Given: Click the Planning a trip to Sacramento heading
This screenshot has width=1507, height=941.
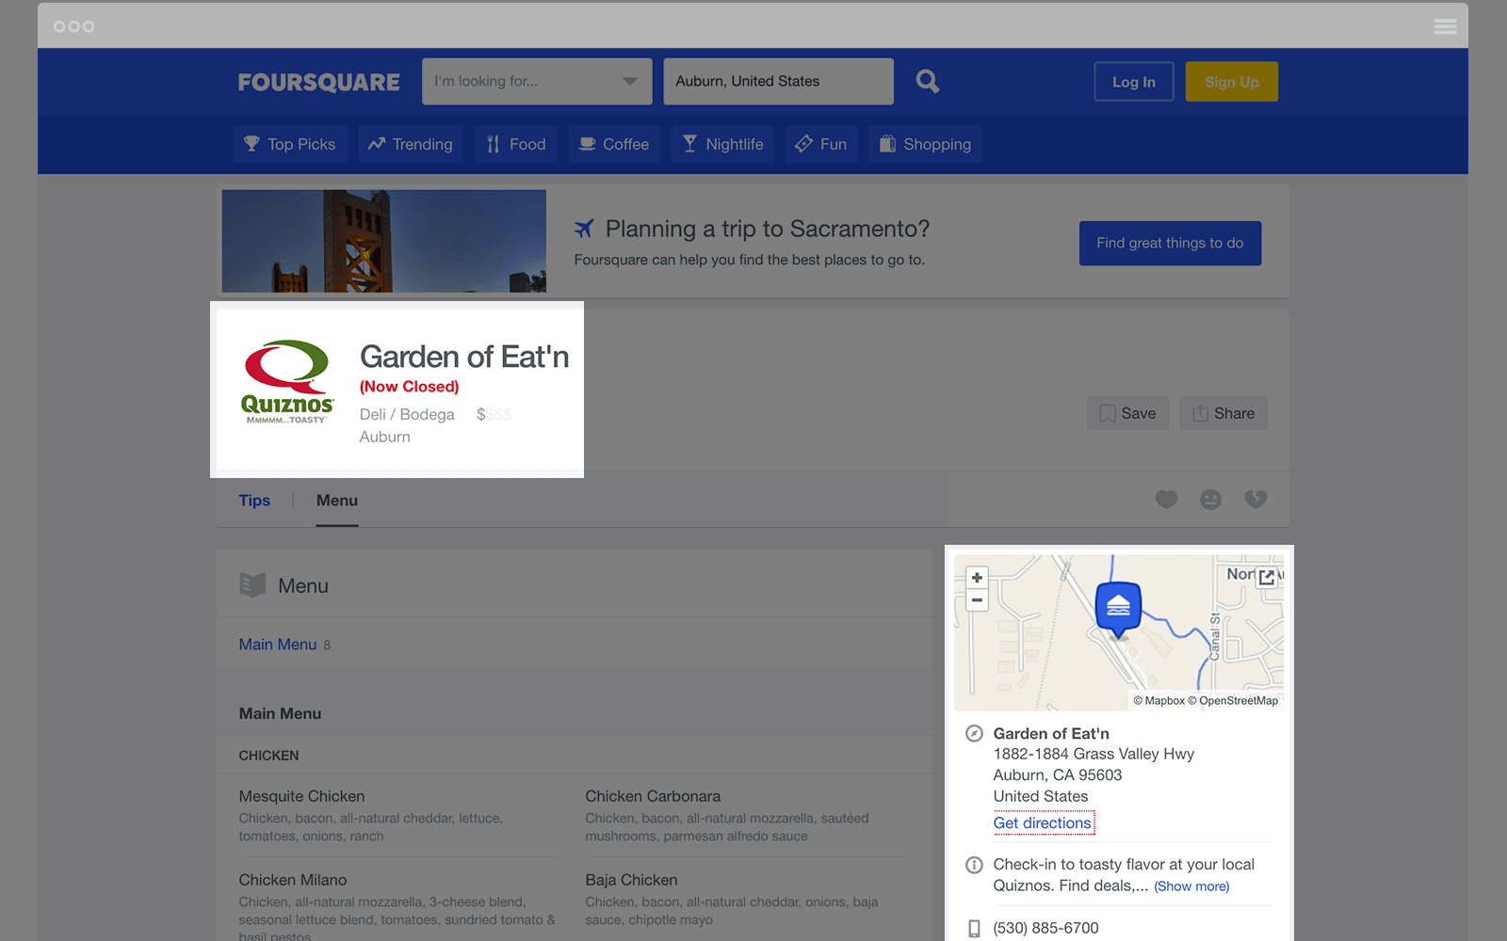Looking at the screenshot, I should tap(768, 229).
